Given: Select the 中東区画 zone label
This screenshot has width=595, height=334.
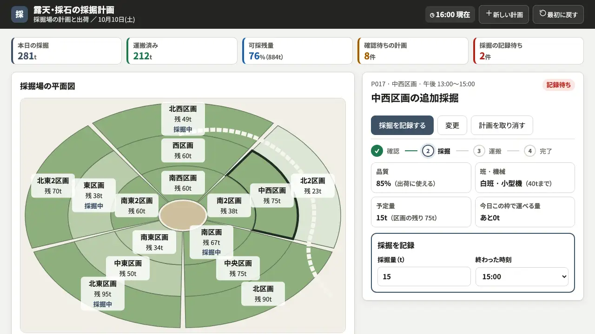Looking at the screenshot, I should (x=128, y=268).
